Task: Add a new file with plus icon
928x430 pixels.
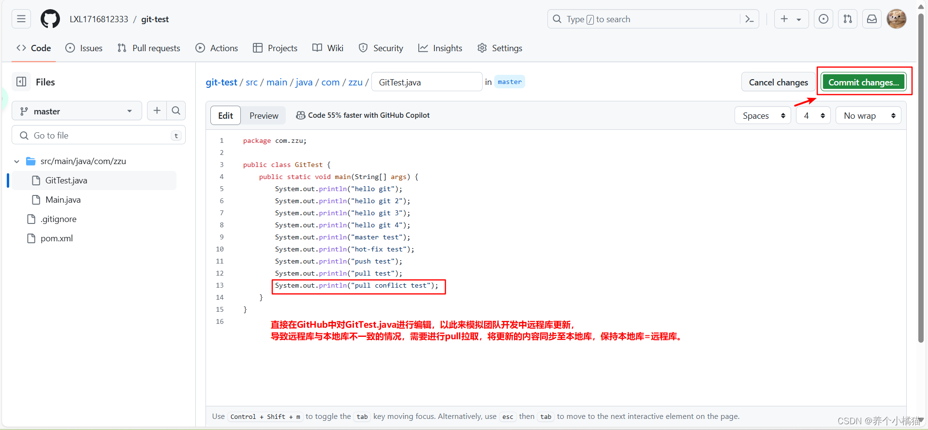Action: [x=157, y=111]
